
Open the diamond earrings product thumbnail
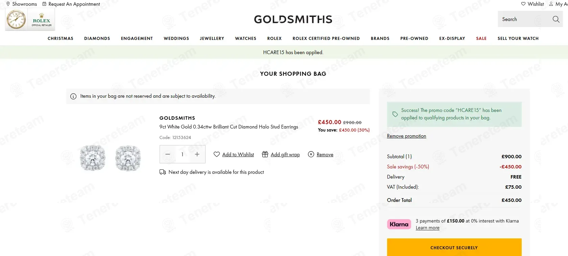pos(110,158)
